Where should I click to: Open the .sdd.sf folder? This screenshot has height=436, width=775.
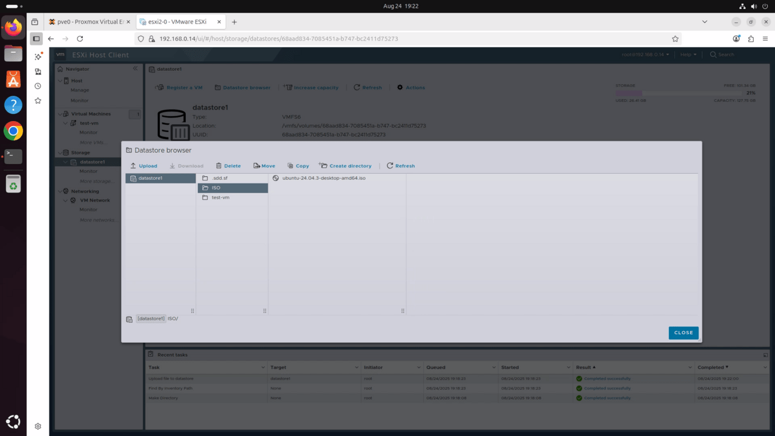[x=232, y=178]
